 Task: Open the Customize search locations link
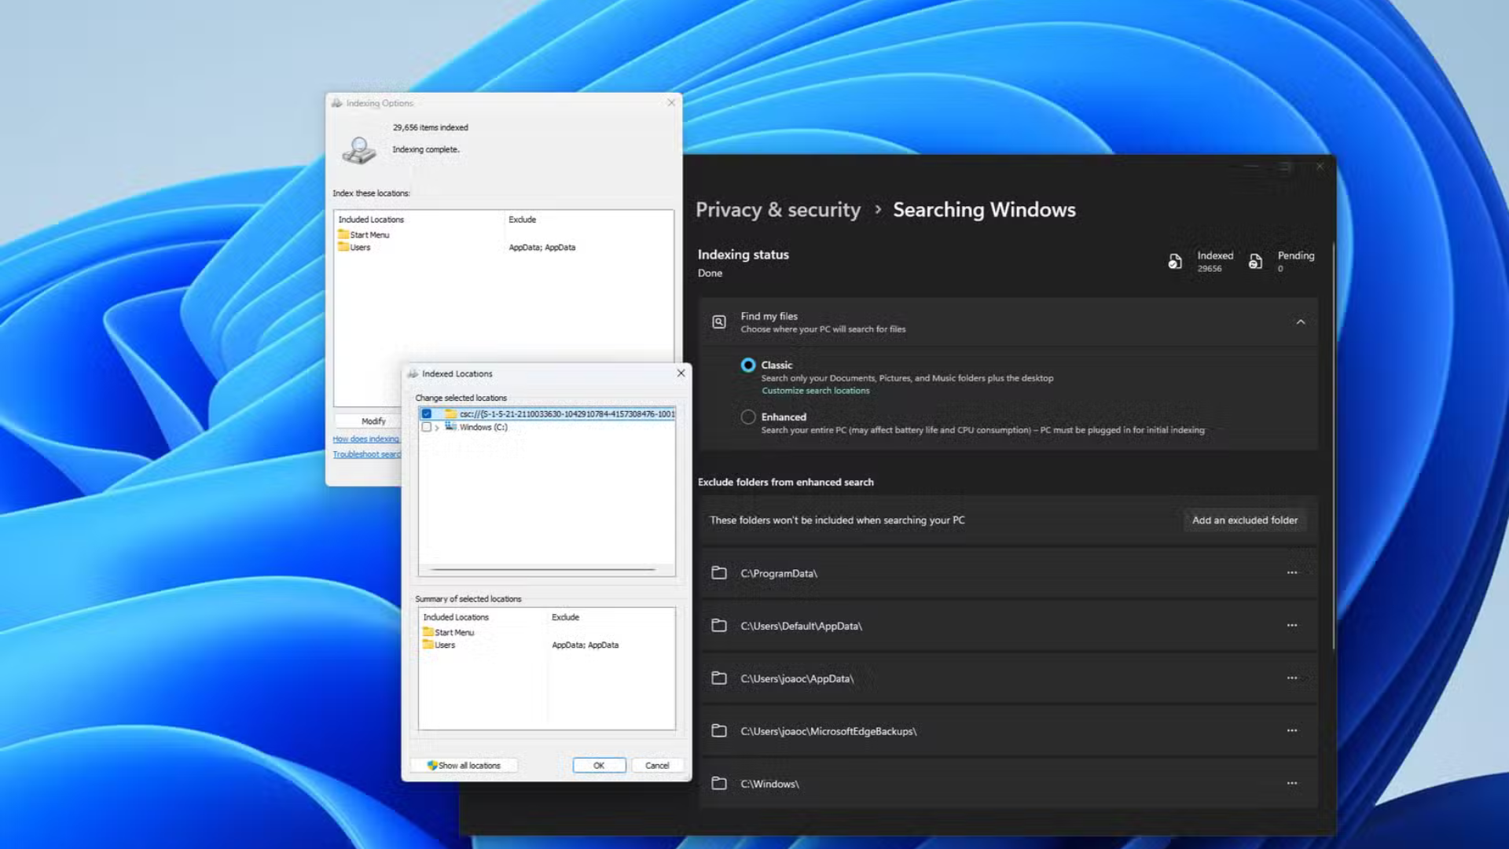tap(815, 390)
